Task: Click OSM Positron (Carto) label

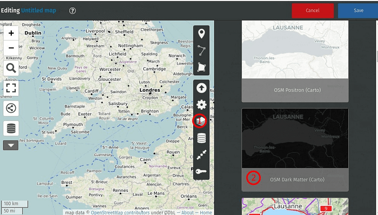Action: [x=297, y=90]
